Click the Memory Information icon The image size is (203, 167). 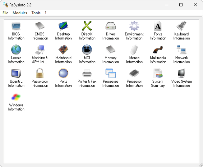coord(111,50)
